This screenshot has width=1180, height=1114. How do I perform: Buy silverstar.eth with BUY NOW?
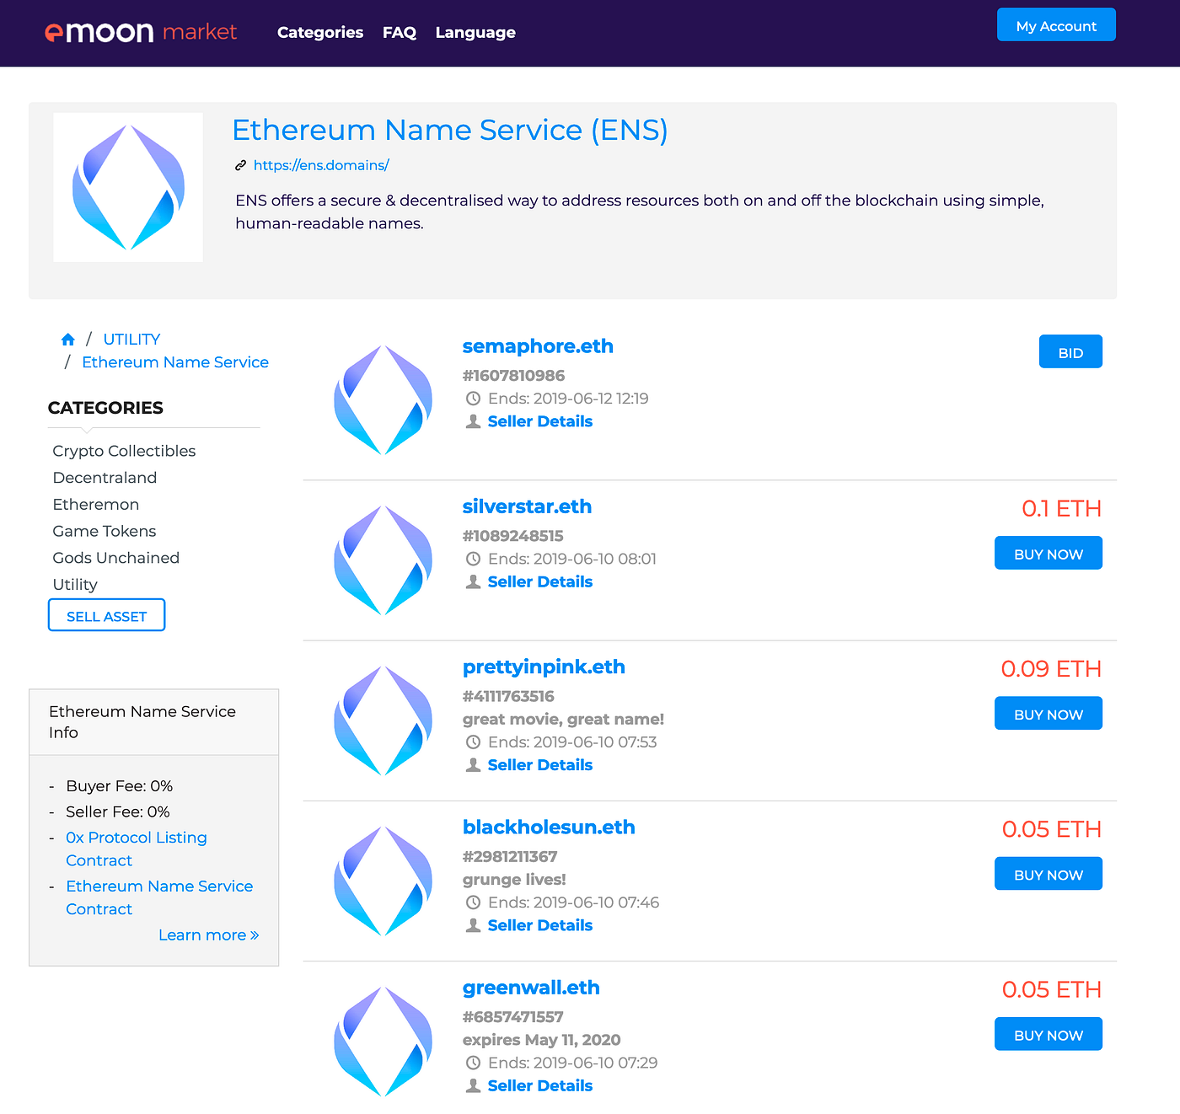coord(1049,554)
